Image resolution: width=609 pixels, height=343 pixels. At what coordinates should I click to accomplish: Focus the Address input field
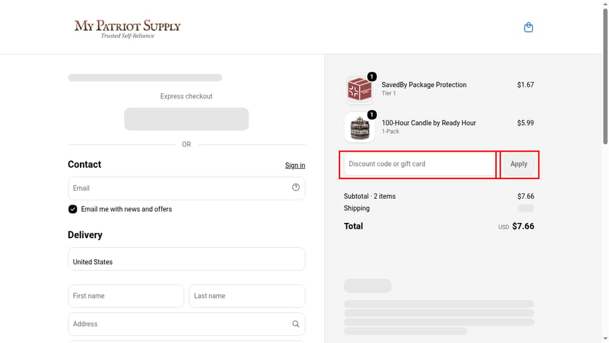point(187,324)
